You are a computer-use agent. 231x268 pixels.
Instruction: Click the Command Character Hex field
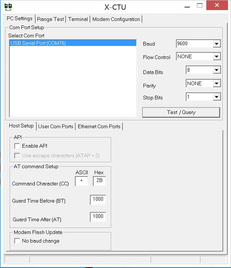click(99, 181)
